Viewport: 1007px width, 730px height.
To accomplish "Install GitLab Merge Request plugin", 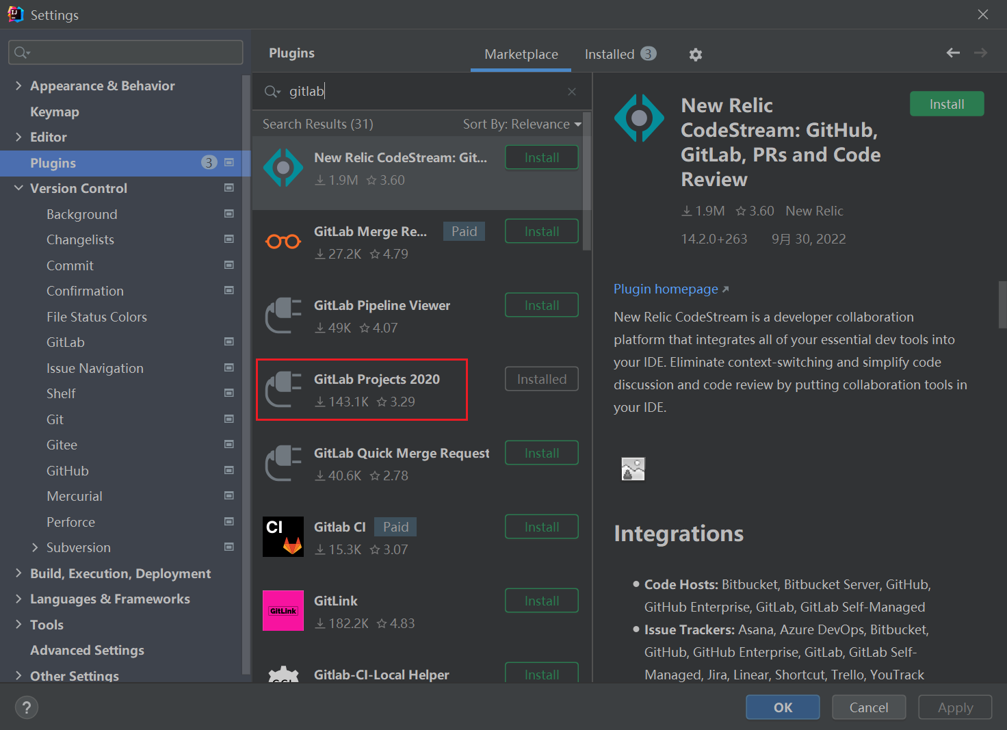I will point(542,231).
